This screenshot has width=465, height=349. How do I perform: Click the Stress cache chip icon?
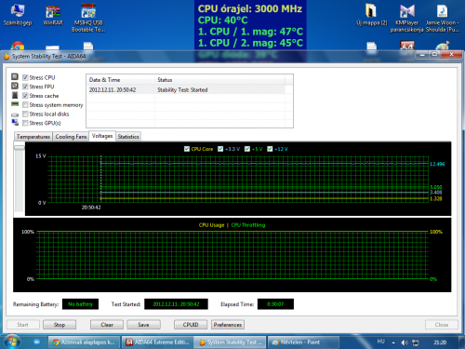pyautogui.click(x=15, y=95)
